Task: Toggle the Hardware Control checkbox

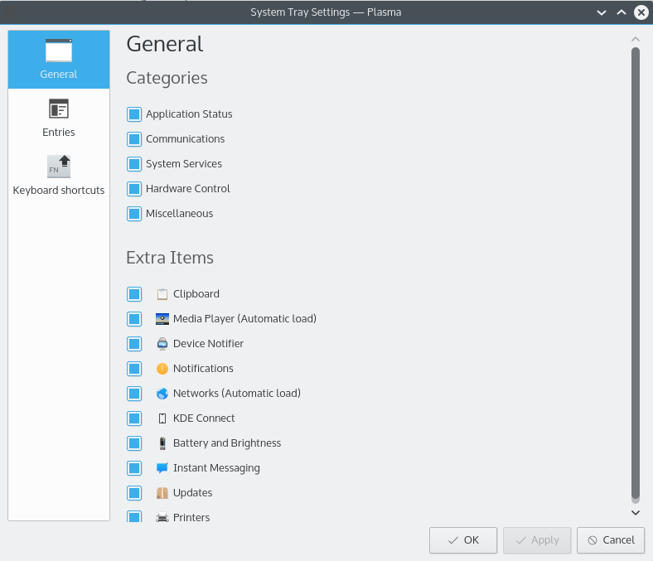Action: pyautogui.click(x=134, y=189)
